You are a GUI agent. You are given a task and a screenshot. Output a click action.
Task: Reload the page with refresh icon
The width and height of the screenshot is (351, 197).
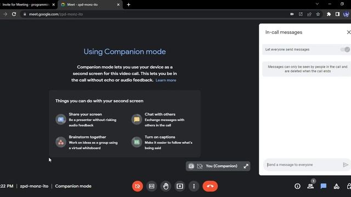pos(14,14)
